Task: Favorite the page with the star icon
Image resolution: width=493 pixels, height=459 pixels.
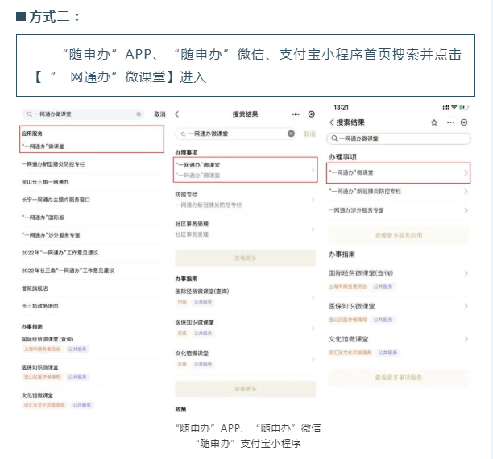Action: pos(434,122)
